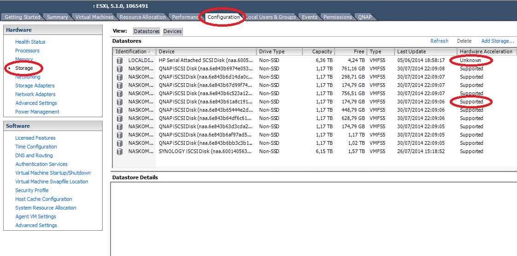Click the Refresh link
The width and height of the screenshot is (517, 256).
coord(439,41)
